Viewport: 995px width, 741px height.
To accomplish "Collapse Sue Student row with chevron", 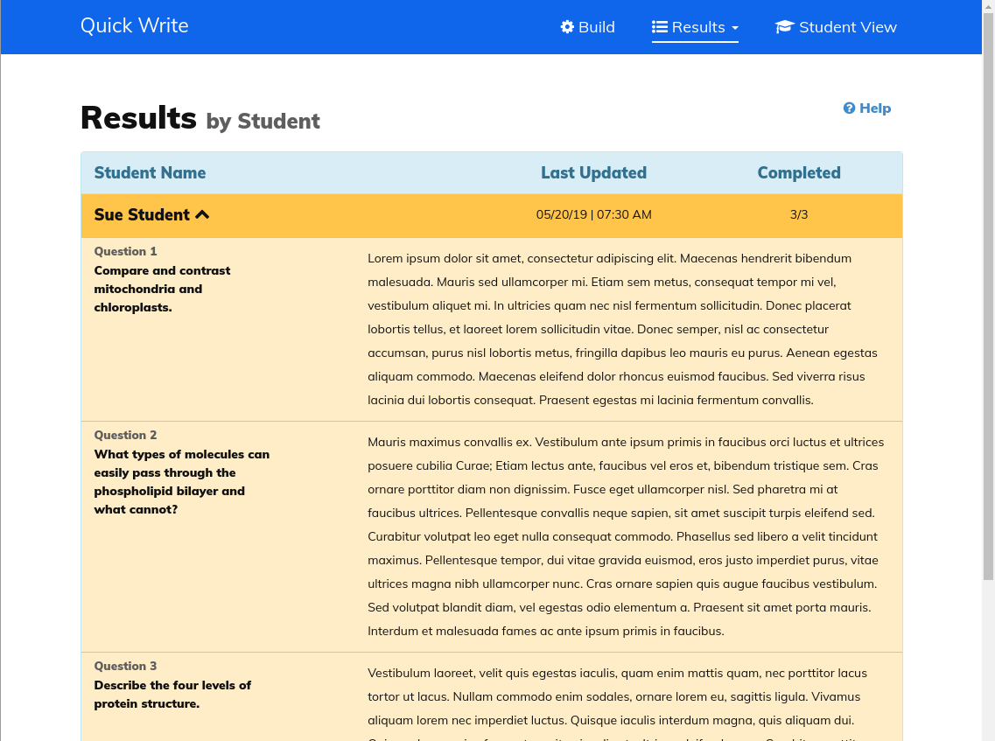I will coord(202,214).
